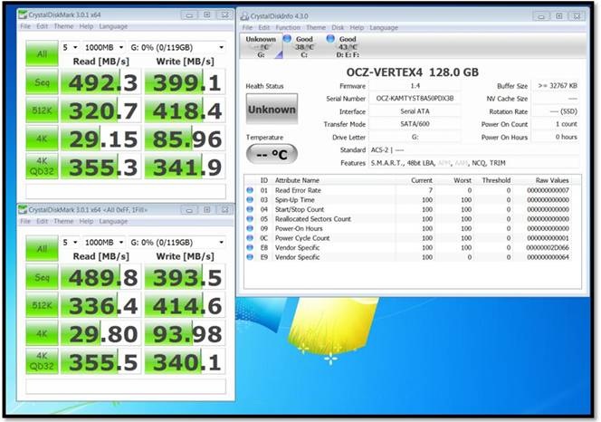The image size is (601, 422).
Task: Click the Threshold column header
Action: tap(496, 180)
